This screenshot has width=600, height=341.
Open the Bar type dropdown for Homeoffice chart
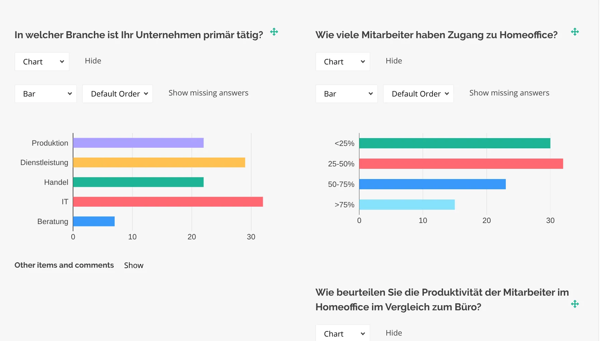(346, 94)
